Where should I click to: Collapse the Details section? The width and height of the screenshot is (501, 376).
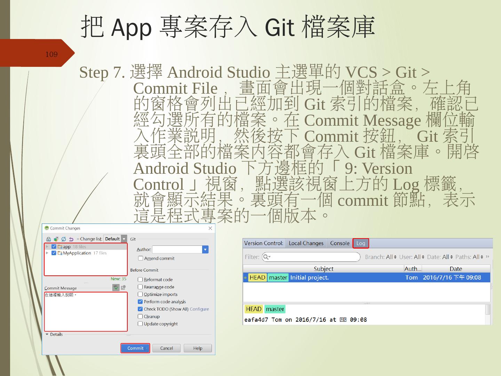pyautogui.click(x=47, y=334)
